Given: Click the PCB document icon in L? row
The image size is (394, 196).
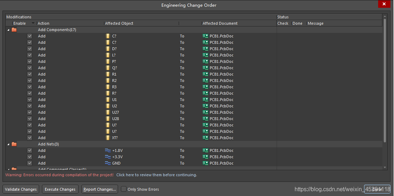Looking at the screenshot, I should click(x=205, y=55).
